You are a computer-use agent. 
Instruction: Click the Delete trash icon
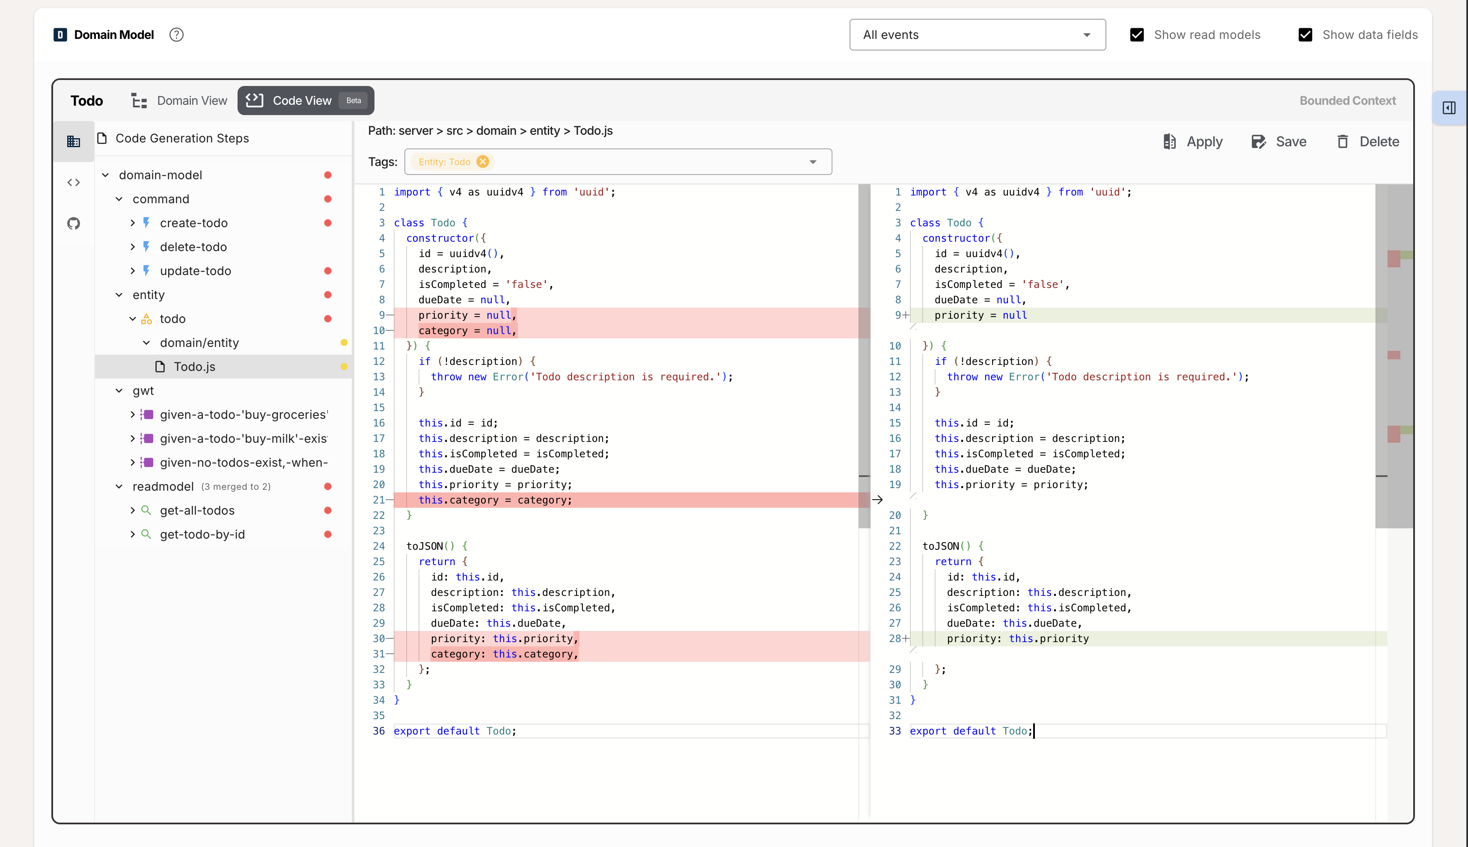point(1342,141)
